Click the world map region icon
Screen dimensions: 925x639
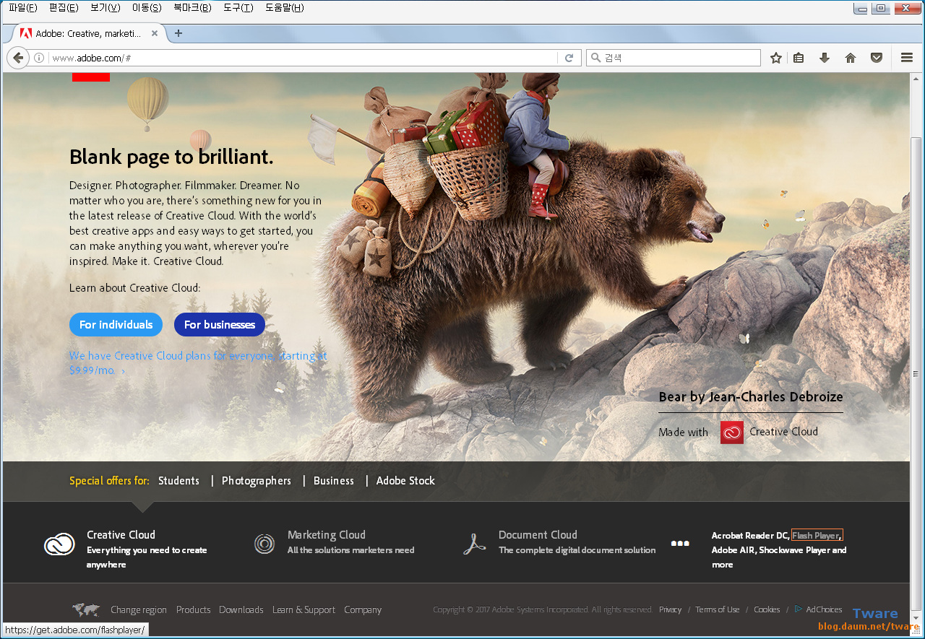[86, 610]
